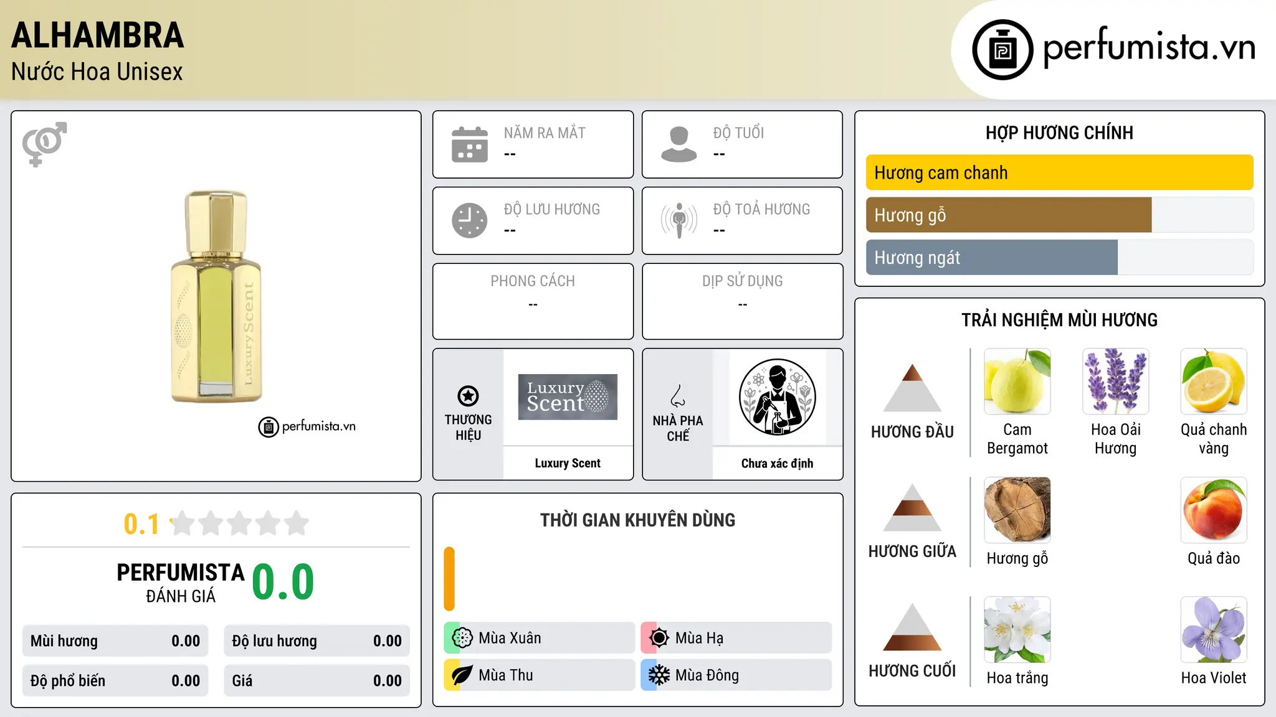1276x717 pixels.
Task: Click the Hương cuối pyramid icon
Action: pos(912,627)
